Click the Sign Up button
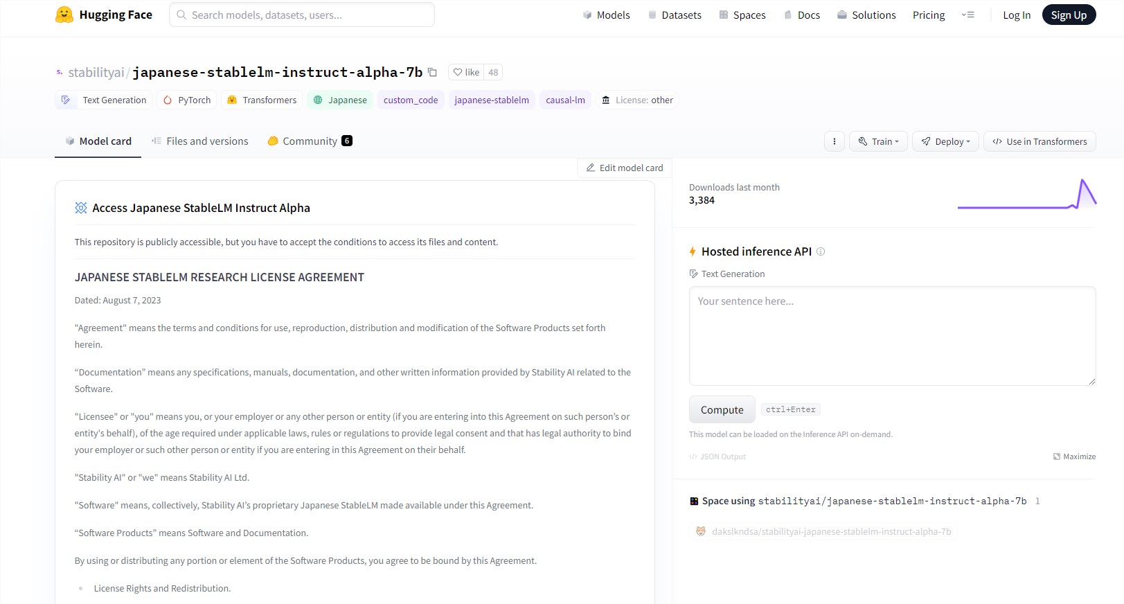This screenshot has width=1124, height=604. pos(1069,15)
